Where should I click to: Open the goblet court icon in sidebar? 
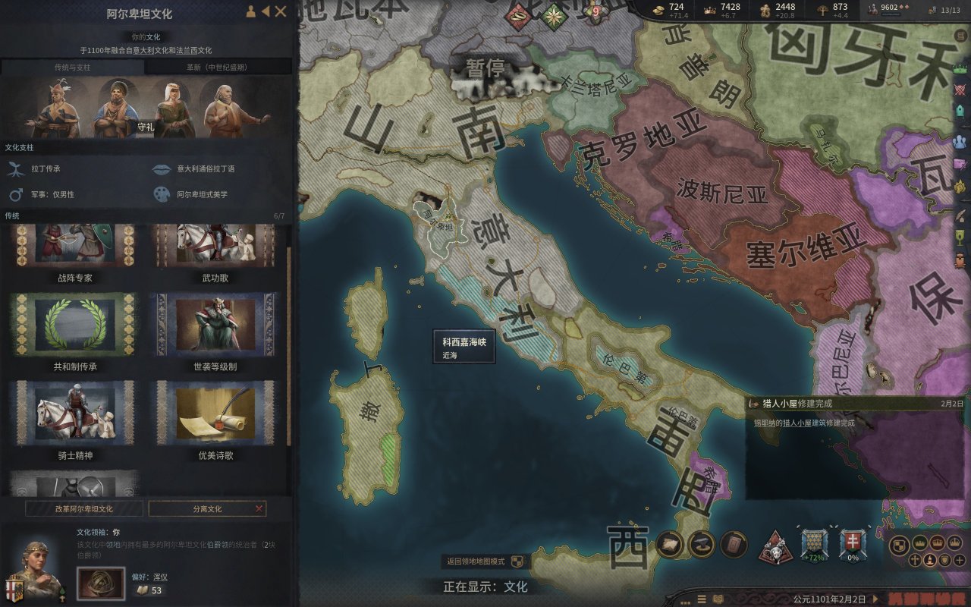(960, 228)
